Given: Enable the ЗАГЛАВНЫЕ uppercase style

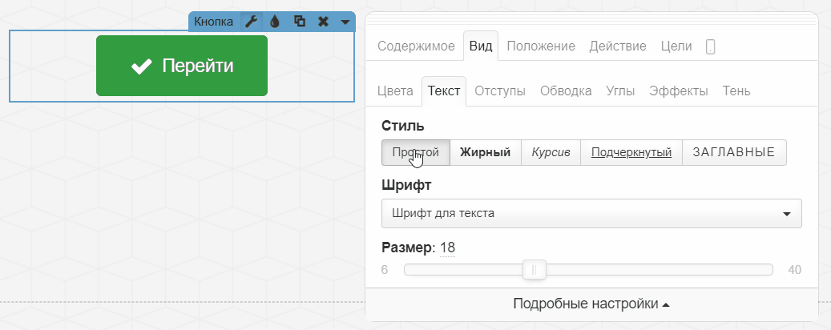Looking at the screenshot, I should (733, 152).
